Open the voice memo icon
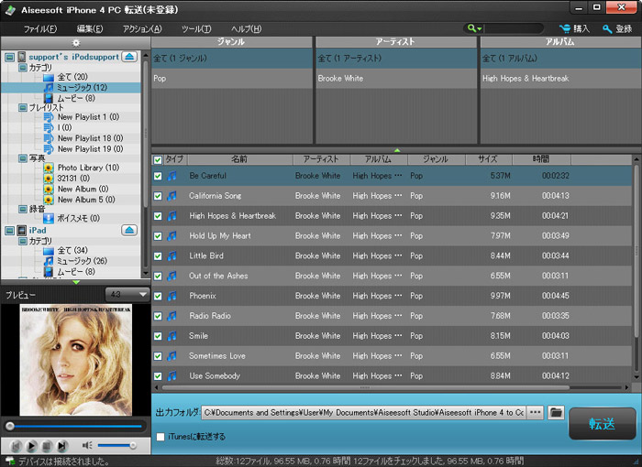Viewport: 642px width, 467px height. point(49,218)
